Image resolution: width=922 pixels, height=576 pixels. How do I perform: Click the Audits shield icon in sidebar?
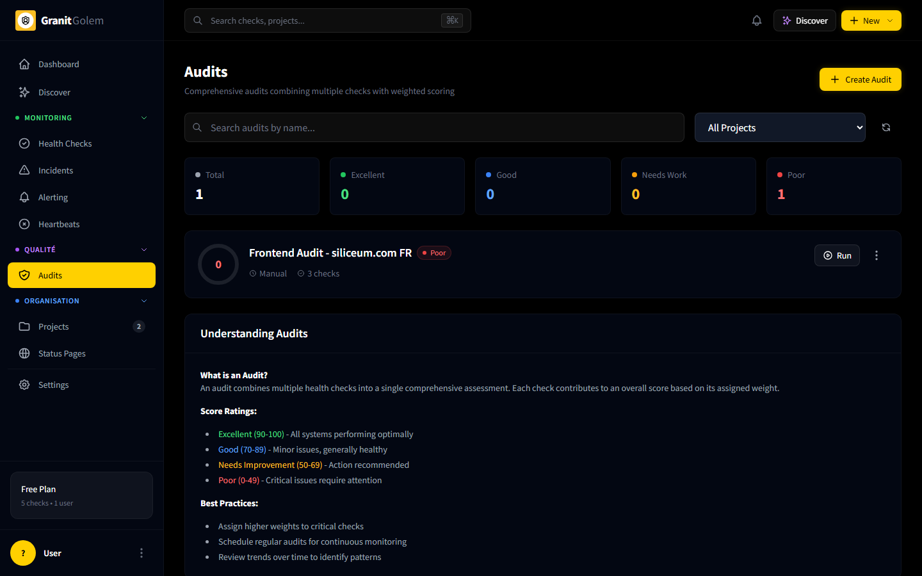pyautogui.click(x=24, y=275)
